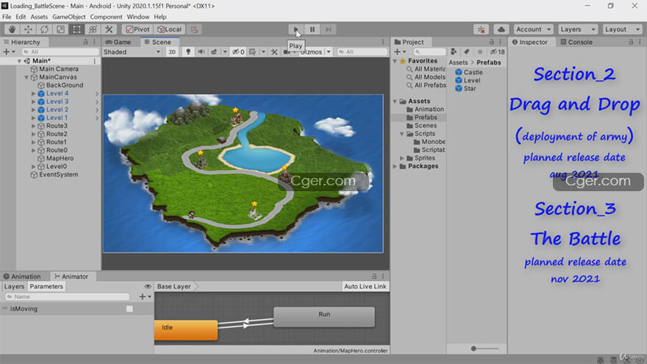Screen dimensions: 647x364
Task: Switch to the Console tab
Action: (x=576, y=42)
